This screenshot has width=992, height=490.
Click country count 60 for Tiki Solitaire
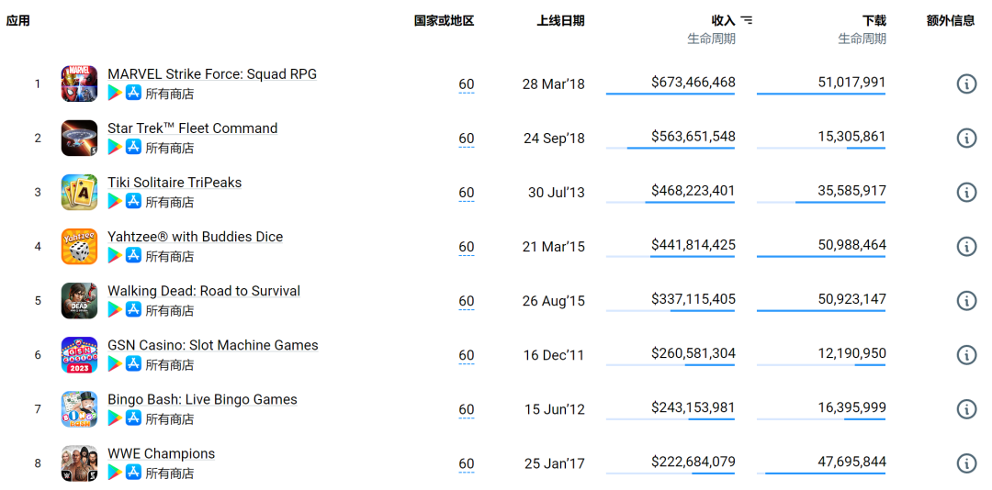(x=467, y=193)
